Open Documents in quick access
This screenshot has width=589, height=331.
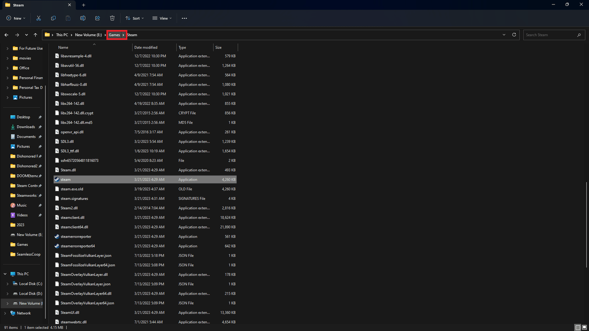click(x=26, y=137)
